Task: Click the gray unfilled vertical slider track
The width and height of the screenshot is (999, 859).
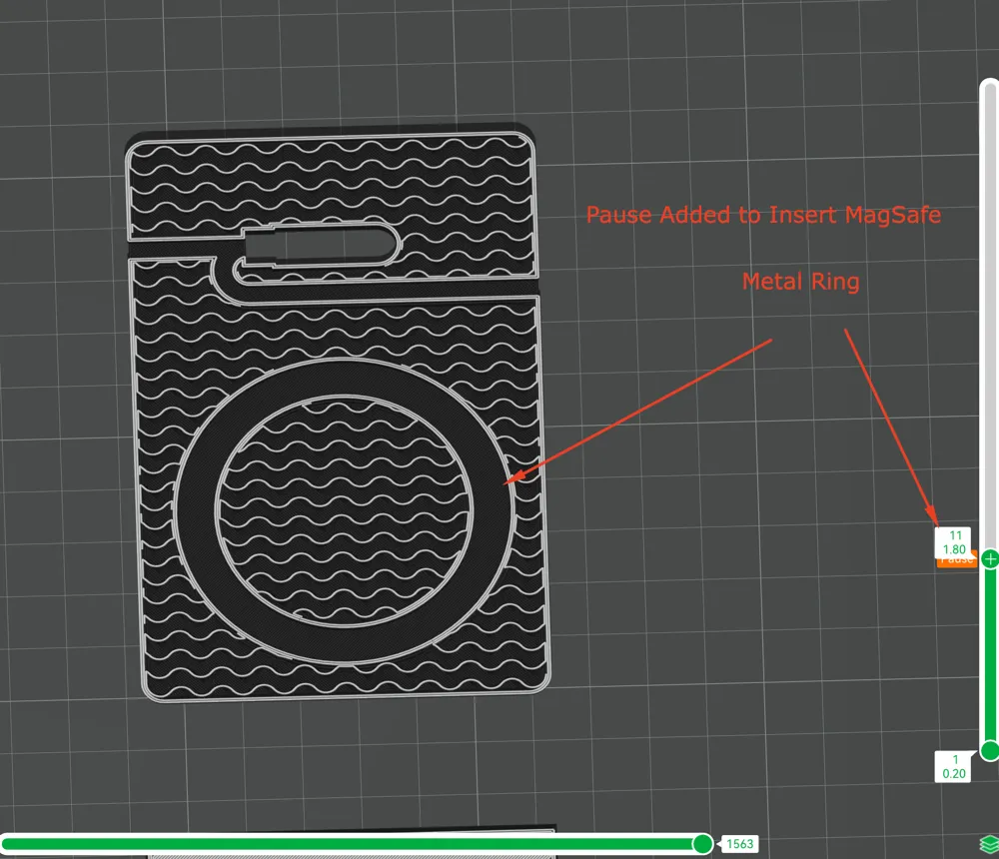Action: [989, 316]
